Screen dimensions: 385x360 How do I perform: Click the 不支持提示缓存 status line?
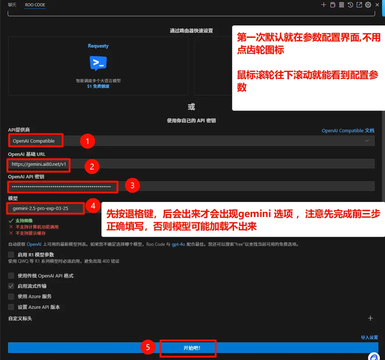[31, 233]
